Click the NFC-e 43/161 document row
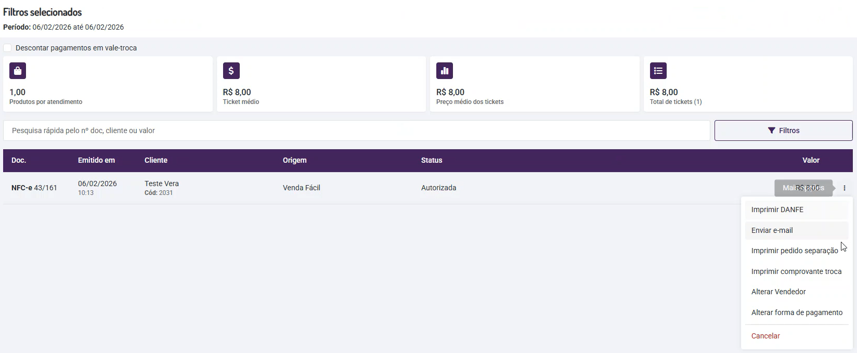Viewport: 857px width, 353px height. (34, 188)
